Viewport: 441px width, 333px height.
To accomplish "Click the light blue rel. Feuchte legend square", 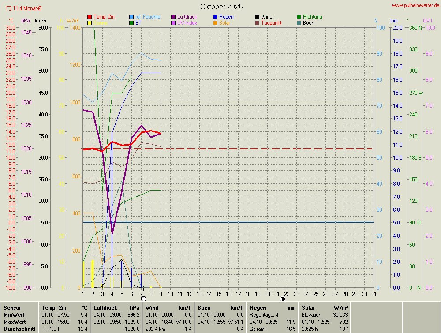I will [x=131, y=17].
